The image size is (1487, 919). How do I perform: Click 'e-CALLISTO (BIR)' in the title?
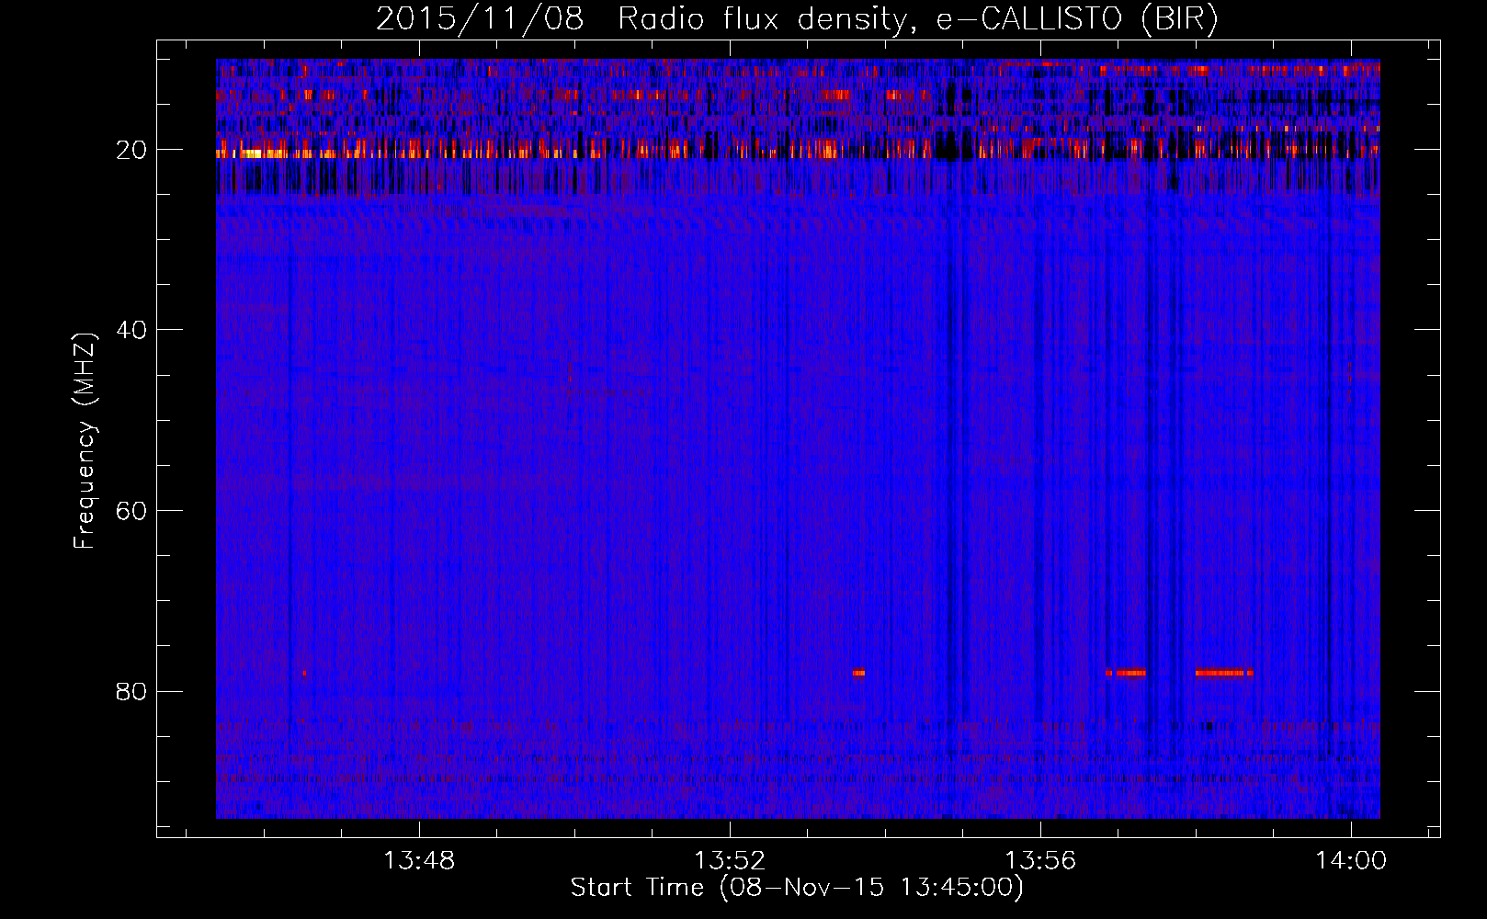point(1075,19)
